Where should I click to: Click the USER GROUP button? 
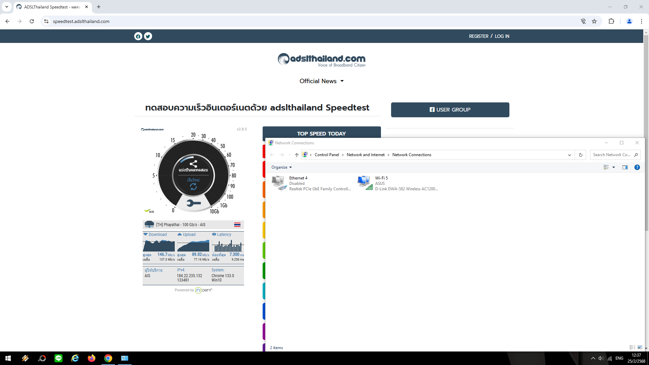point(450,110)
